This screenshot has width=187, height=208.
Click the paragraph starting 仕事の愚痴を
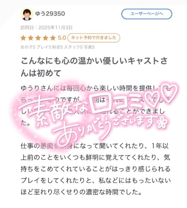click(95, 169)
